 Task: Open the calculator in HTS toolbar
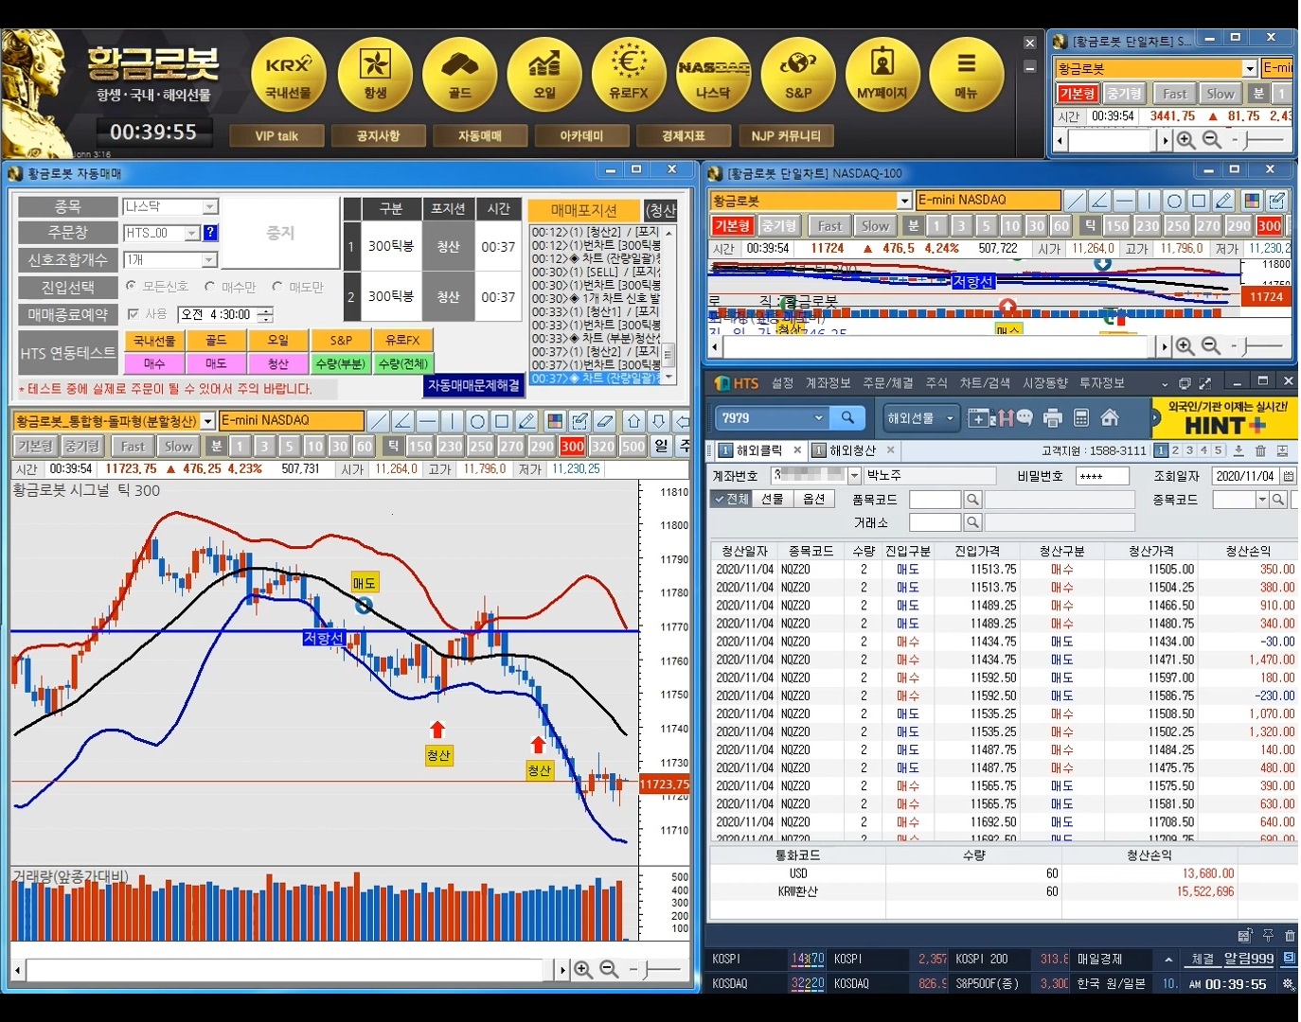click(x=1081, y=417)
